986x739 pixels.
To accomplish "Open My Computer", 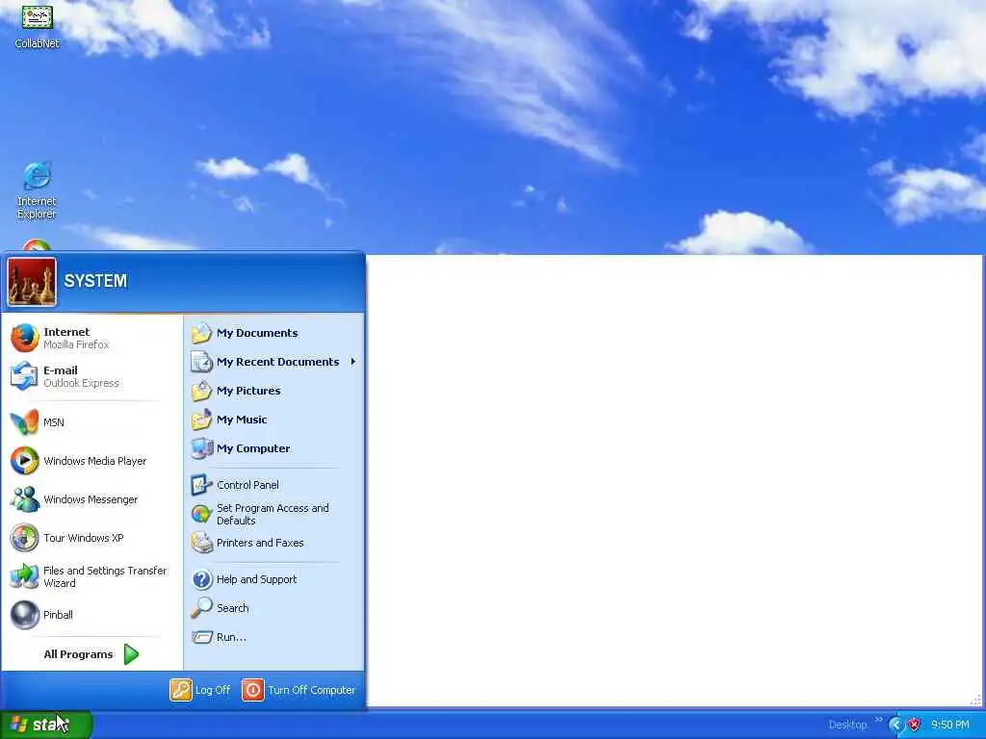I will (274, 448).
